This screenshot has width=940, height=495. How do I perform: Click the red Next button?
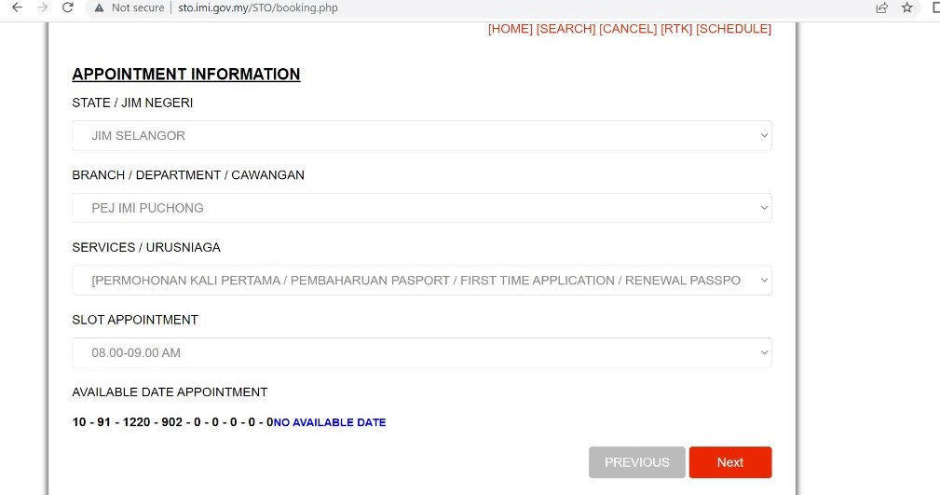(x=730, y=462)
